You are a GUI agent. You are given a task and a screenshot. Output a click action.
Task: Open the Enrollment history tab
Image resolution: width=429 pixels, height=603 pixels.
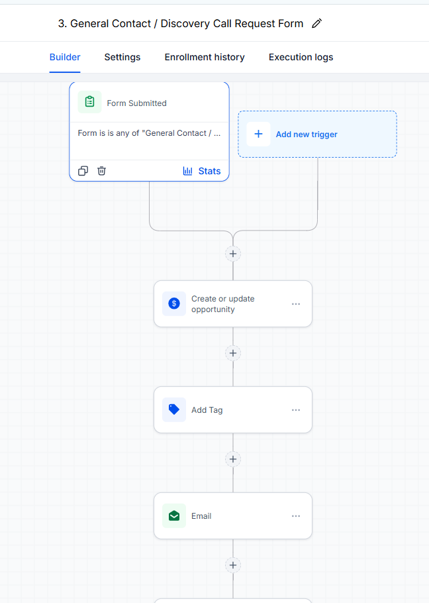pyautogui.click(x=205, y=57)
